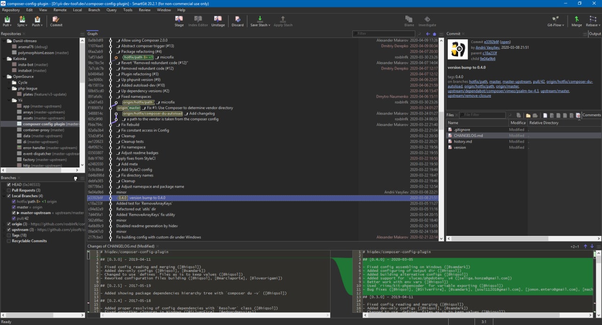Click the back arrow beside graph filter
The image size is (602, 325).
pos(428,34)
